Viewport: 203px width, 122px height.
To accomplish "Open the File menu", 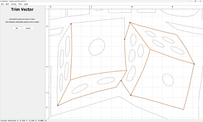I will pyautogui.click(x=2, y=4).
